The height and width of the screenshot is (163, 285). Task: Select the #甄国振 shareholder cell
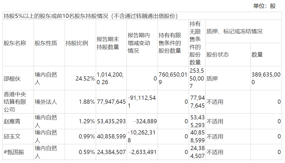(14, 152)
